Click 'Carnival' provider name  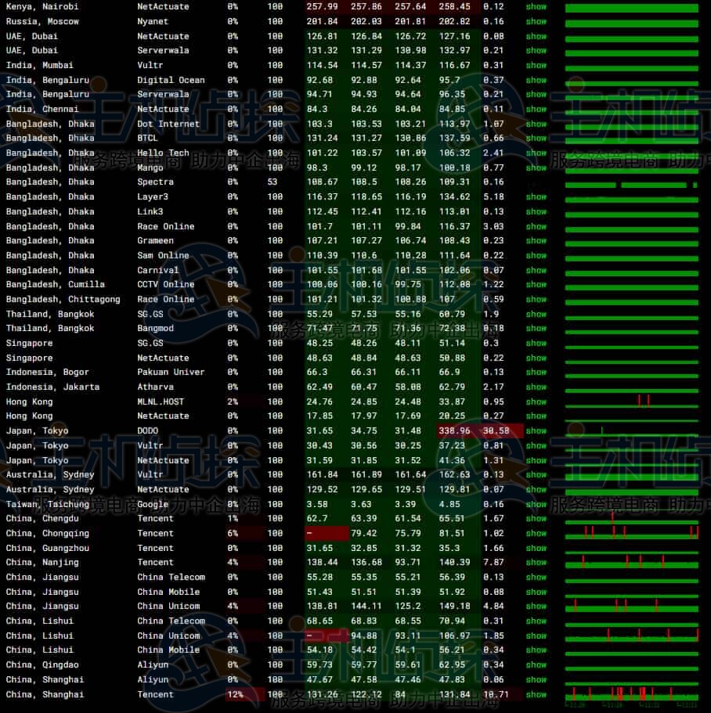158,270
